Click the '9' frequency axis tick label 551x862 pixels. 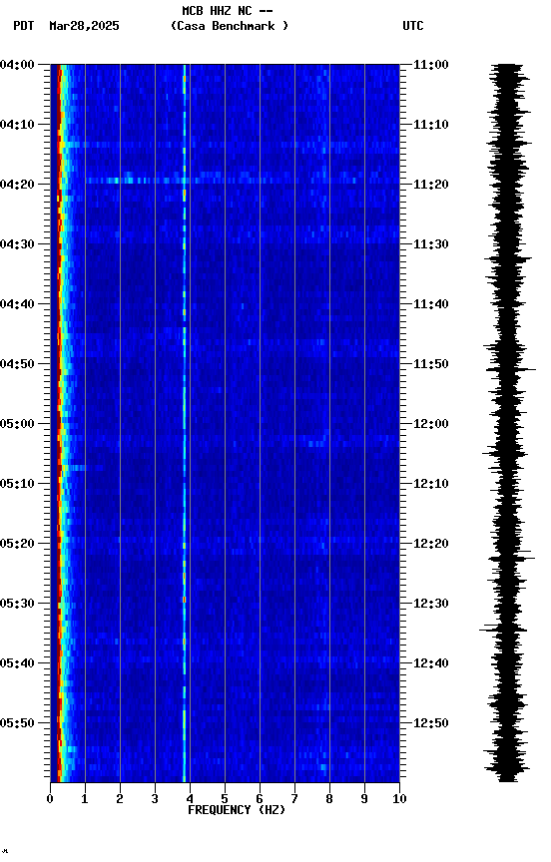tap(364, 799)
